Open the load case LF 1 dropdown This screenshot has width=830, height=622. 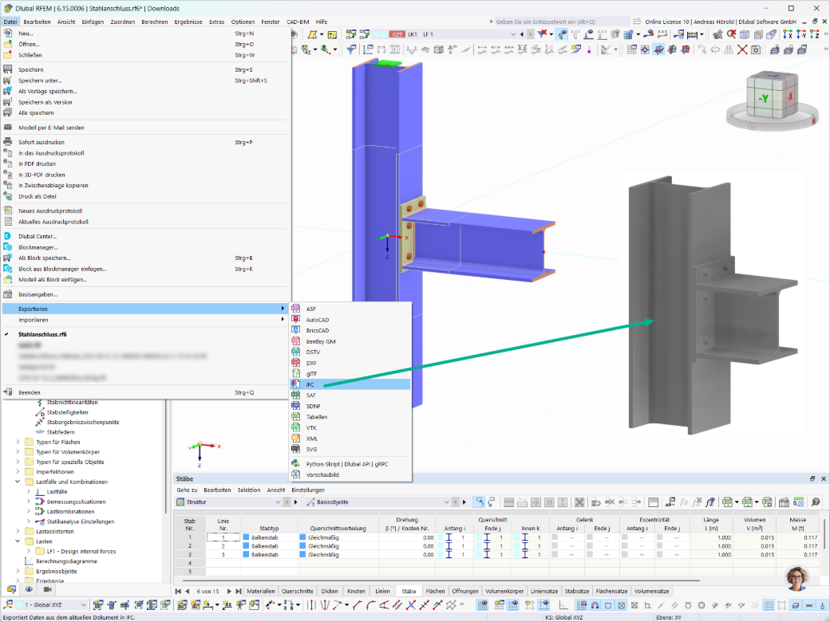[x=512, y=34]
